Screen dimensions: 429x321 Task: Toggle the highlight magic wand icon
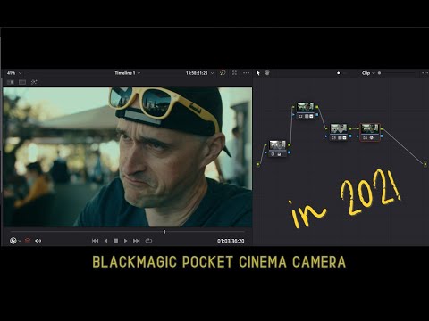34,82
